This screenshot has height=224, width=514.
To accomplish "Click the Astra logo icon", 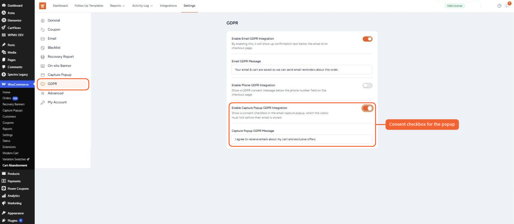I will tap(4, 13).
